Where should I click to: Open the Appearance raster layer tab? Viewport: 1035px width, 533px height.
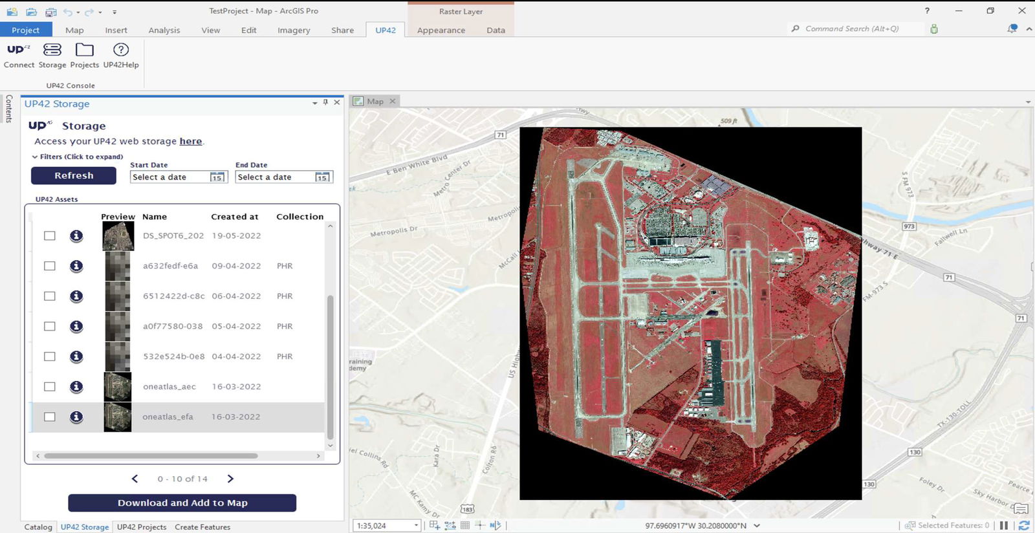(441, 30)
